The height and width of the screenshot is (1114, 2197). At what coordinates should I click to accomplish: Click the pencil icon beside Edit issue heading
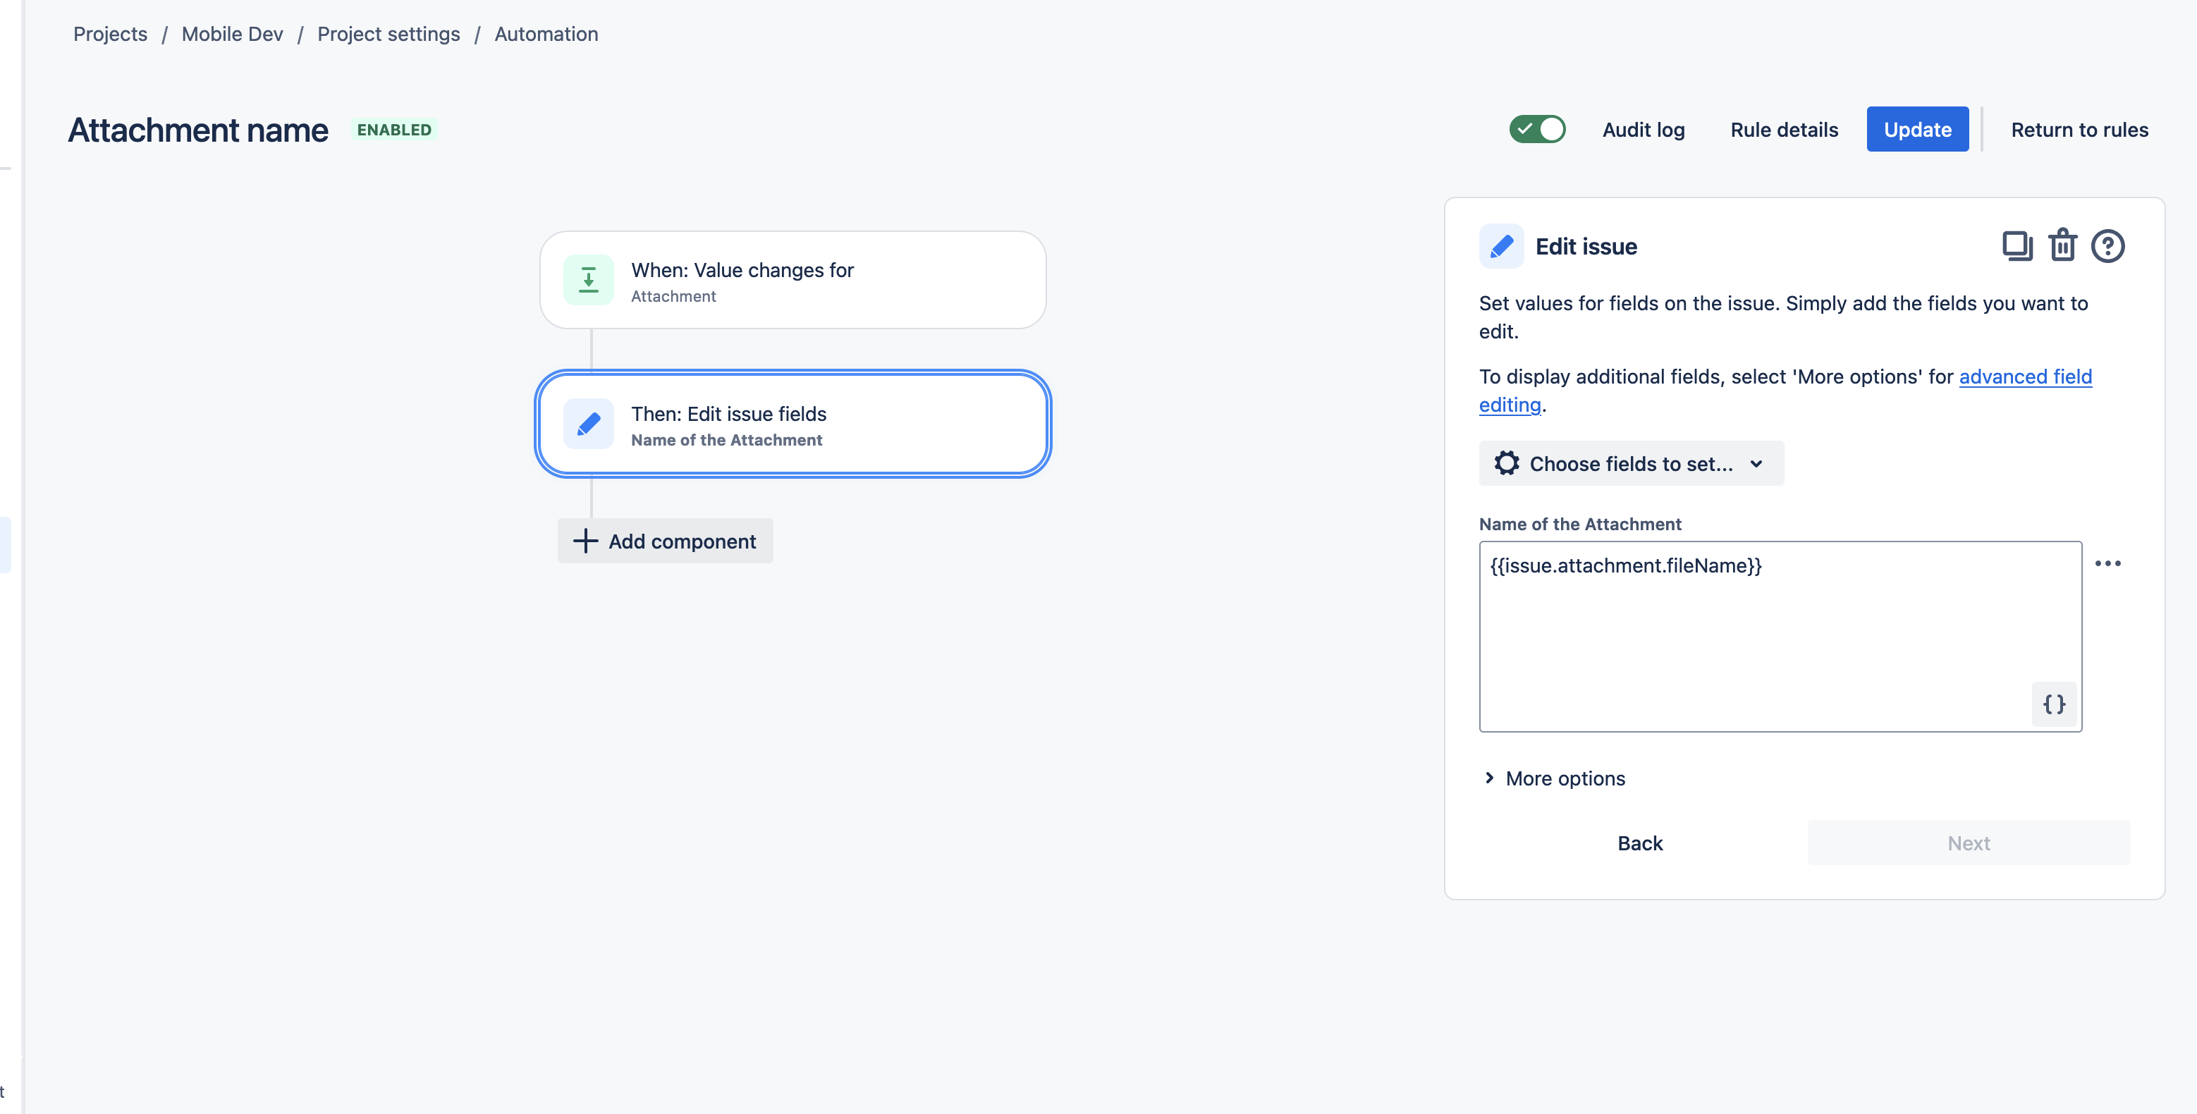(x=1501, y=245)
